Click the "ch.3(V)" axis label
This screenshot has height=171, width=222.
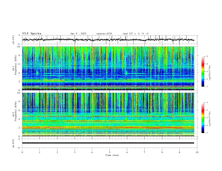[13, 143]
